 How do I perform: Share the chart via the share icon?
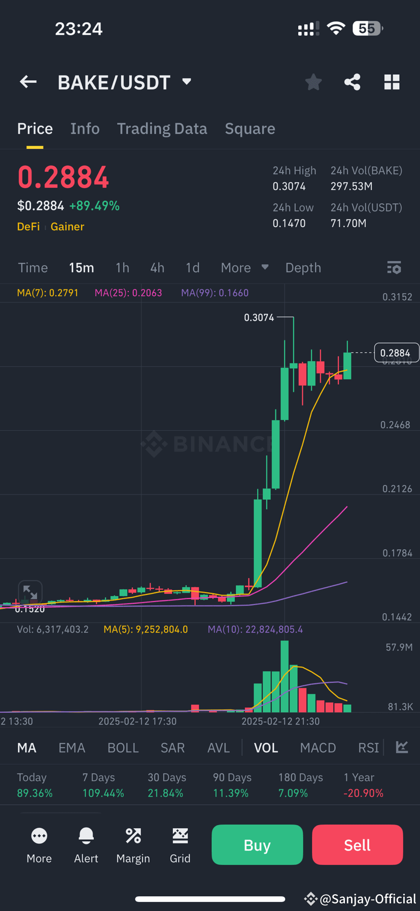(352, 82)
